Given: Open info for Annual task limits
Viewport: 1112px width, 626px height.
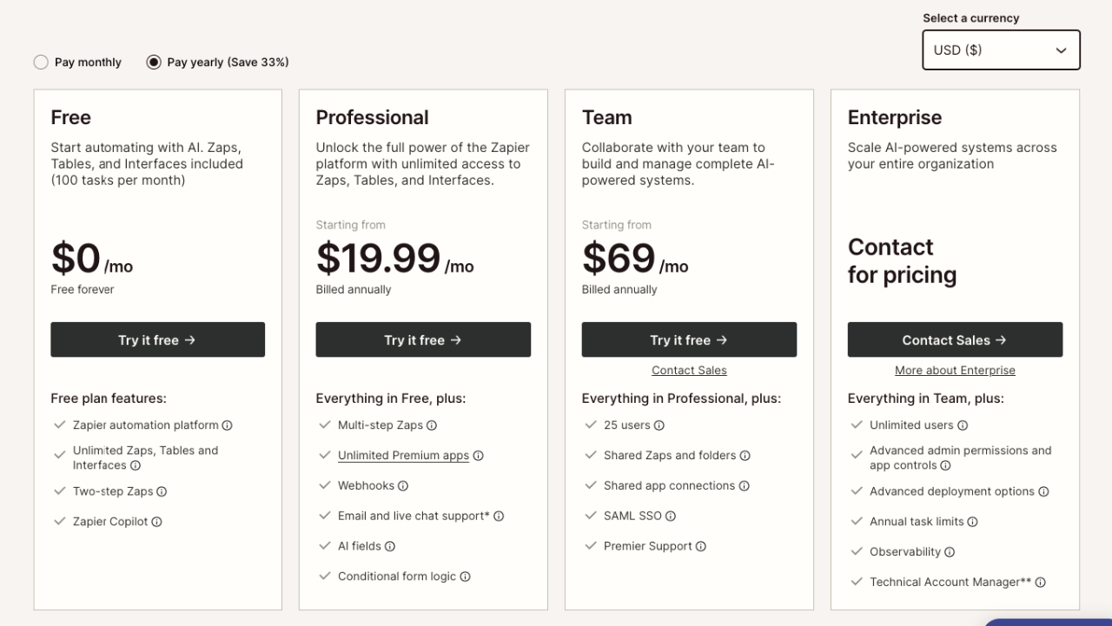Looking at the screenshot, I should 973,522.
